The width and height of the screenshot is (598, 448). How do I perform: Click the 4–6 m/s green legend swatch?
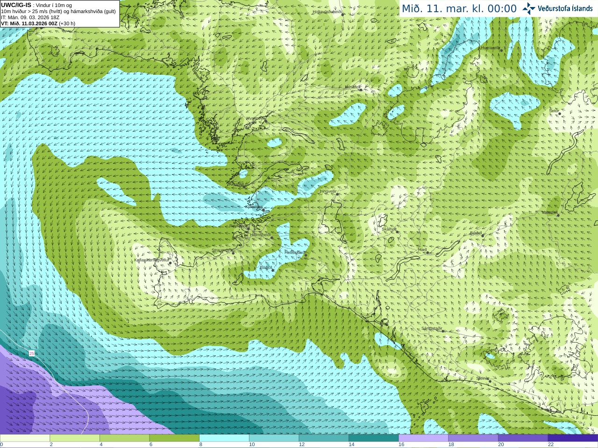tap(124, 438)
